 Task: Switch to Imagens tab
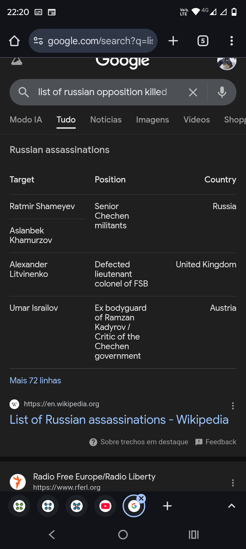[152, 120]
